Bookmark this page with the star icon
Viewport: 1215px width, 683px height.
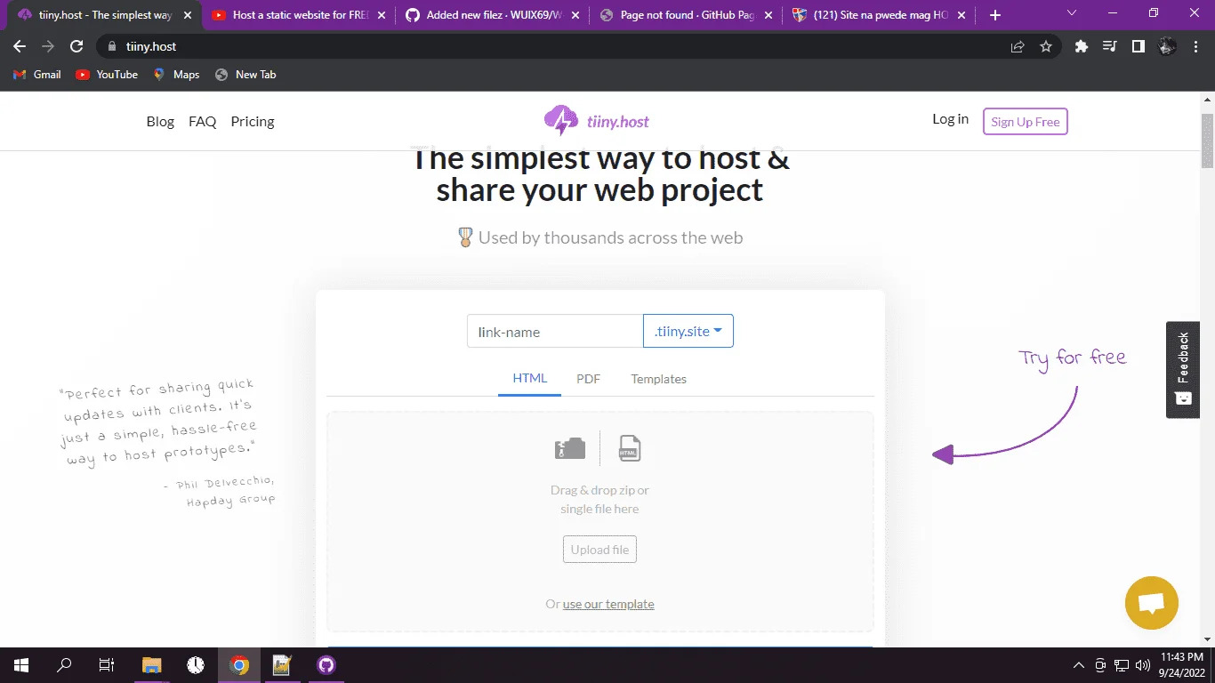coord(1046,46)
